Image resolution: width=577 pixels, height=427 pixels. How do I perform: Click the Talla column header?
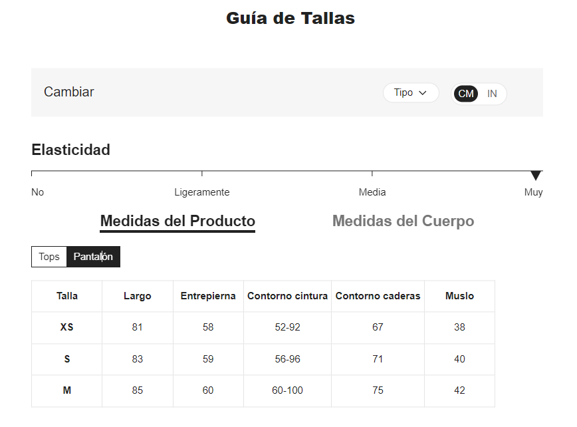[67, 296]
